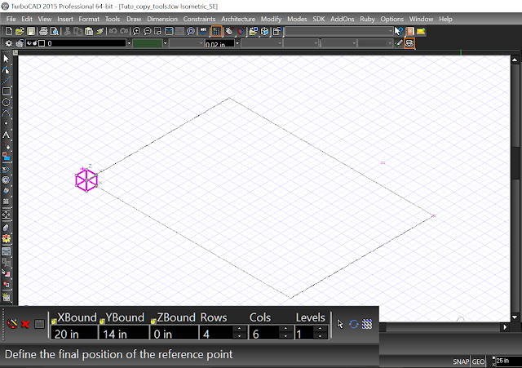Open the Ruby menu
The image size is (522, 368).
click(x=367, y=19)
